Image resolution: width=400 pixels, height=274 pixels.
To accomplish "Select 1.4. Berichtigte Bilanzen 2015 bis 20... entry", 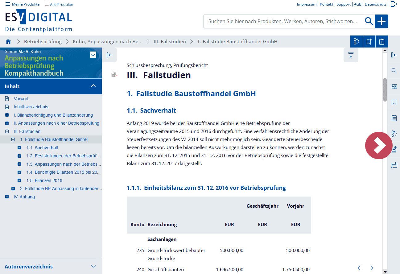I will tap(64, 172).
